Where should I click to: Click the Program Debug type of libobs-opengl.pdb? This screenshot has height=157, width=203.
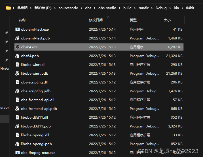144,144
